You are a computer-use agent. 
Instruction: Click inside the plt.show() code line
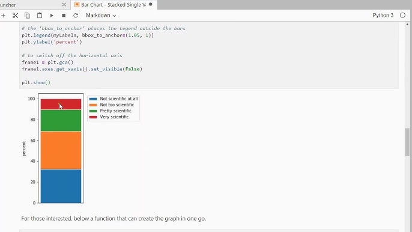(36, 82)
